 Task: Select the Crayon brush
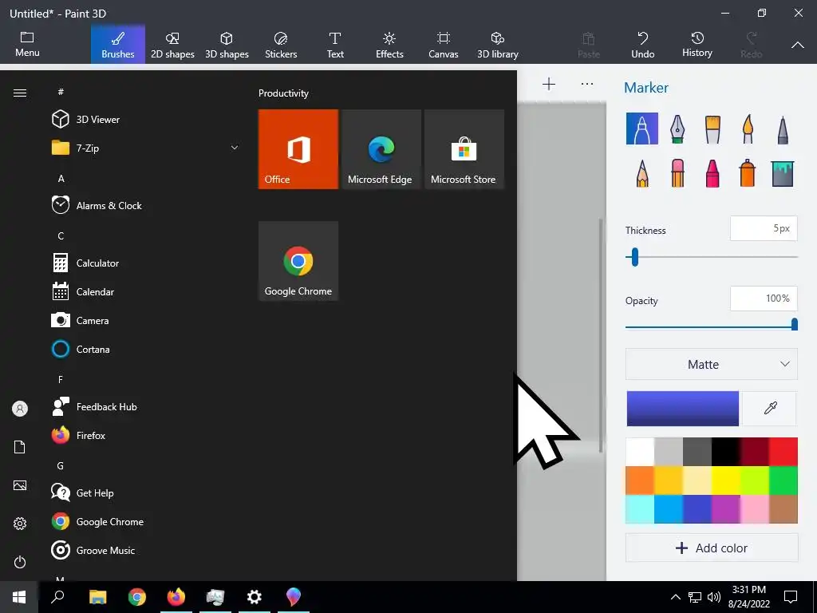(x=712, y=173)
